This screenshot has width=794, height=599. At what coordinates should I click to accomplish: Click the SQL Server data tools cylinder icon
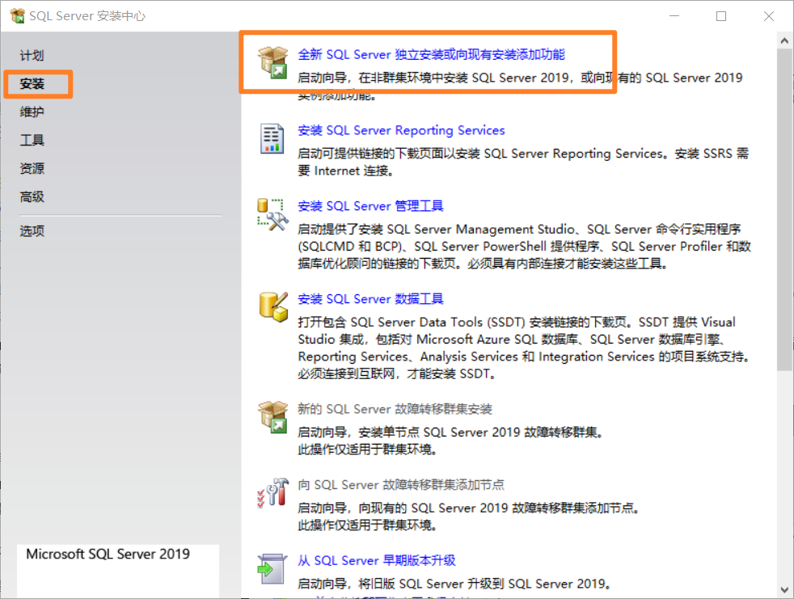pos(273,307)
